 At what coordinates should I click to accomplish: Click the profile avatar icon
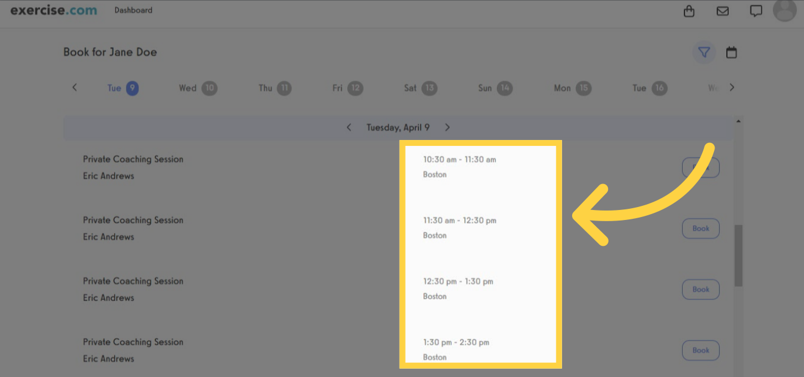[785, 10]
